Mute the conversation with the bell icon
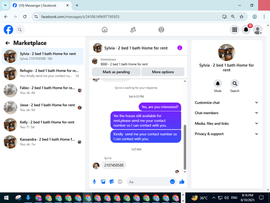Viewport: 270px width, 203px height. (x=218, y=83)
